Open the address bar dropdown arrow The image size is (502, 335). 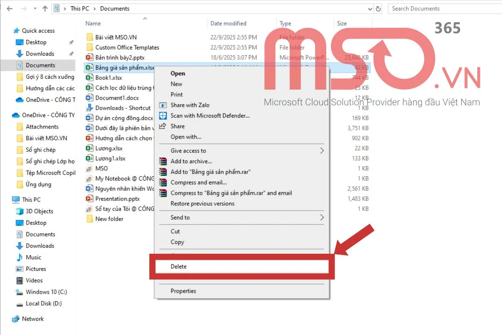tap(369, 8)
